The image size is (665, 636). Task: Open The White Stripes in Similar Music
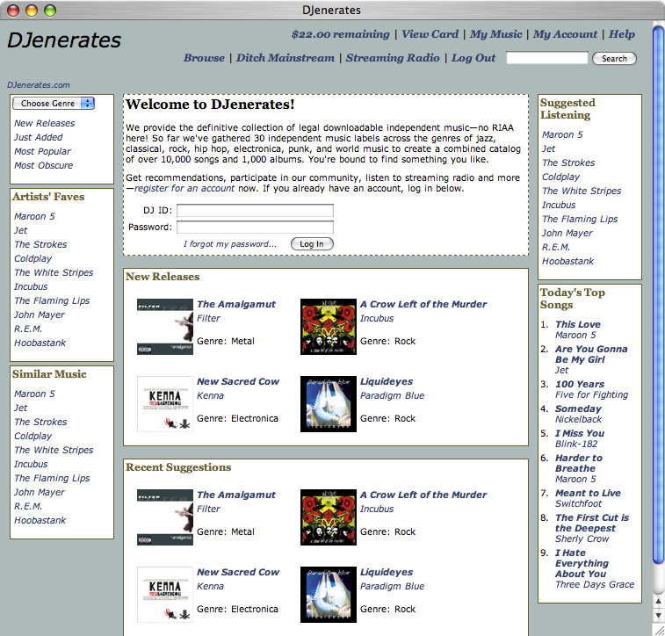(x=54, y=450)
